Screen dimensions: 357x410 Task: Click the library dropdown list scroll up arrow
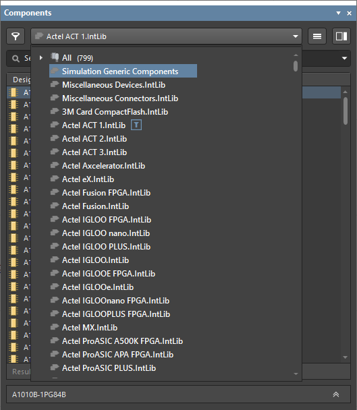pos(296,55)
